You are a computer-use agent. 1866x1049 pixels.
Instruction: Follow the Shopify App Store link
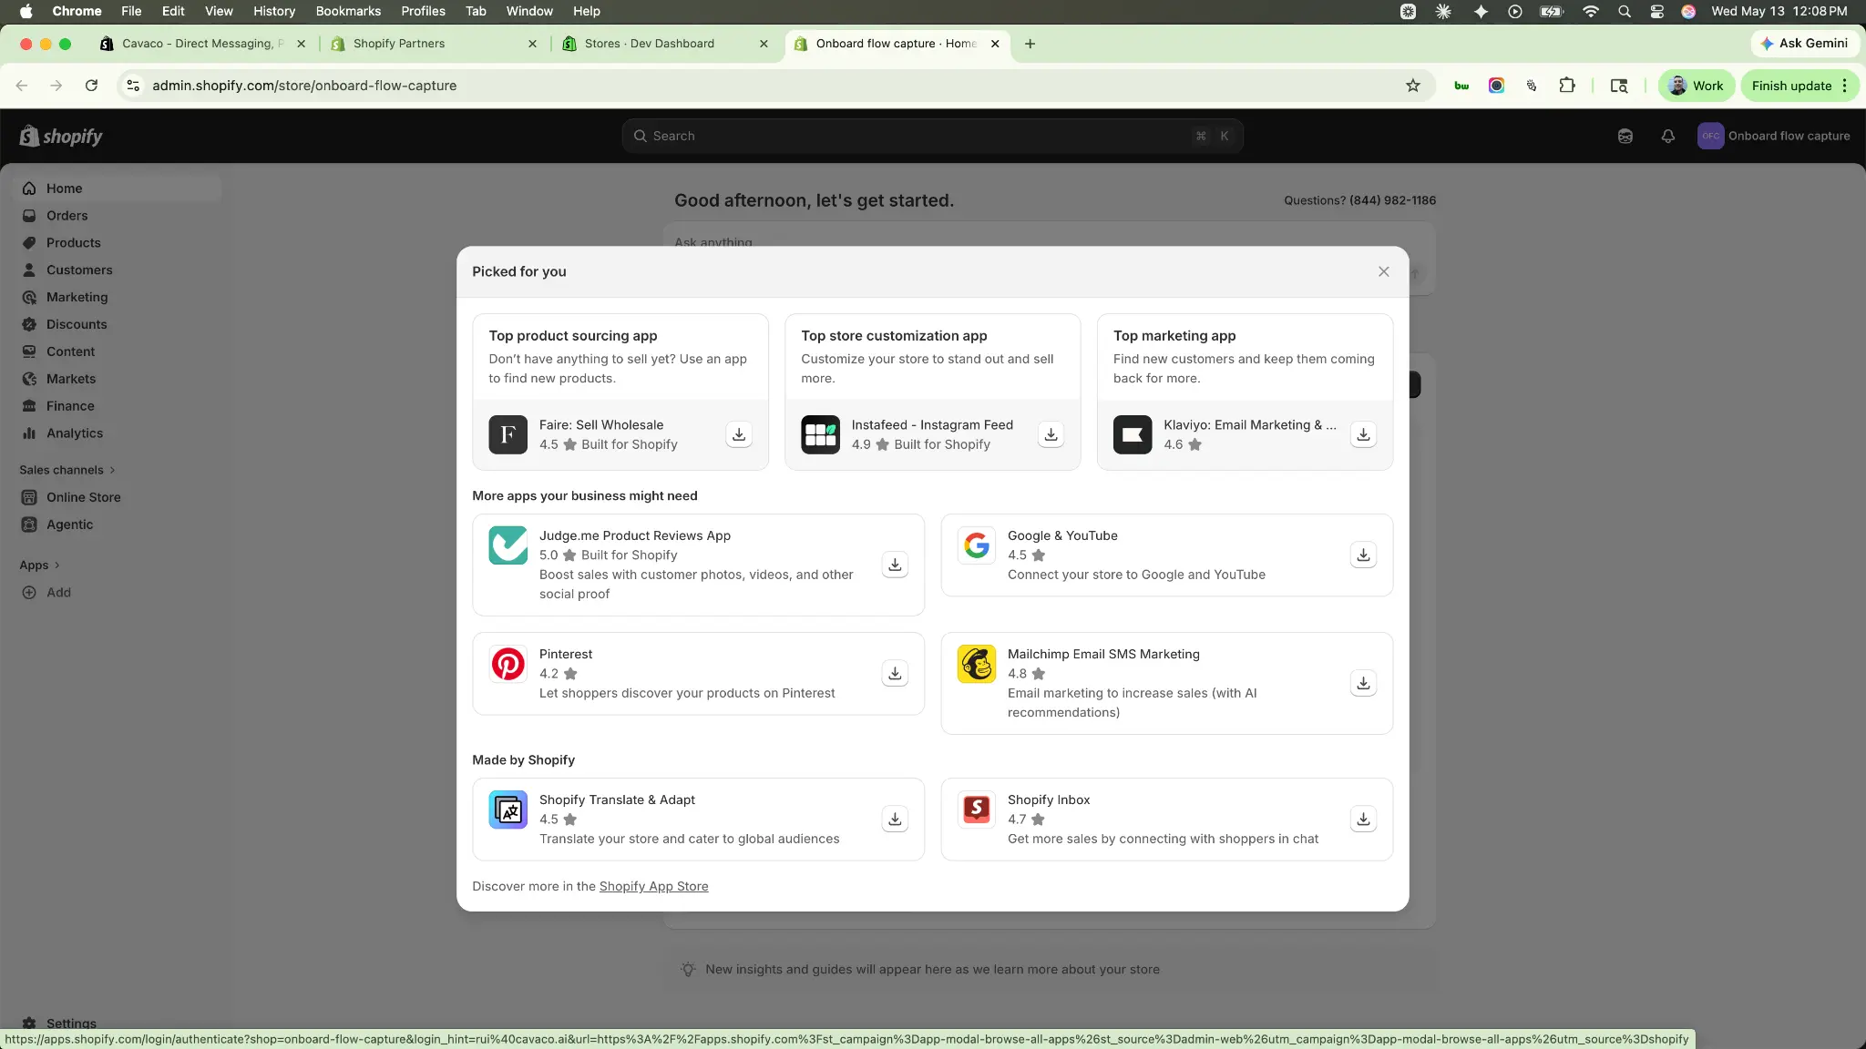[x=653, y=886]
